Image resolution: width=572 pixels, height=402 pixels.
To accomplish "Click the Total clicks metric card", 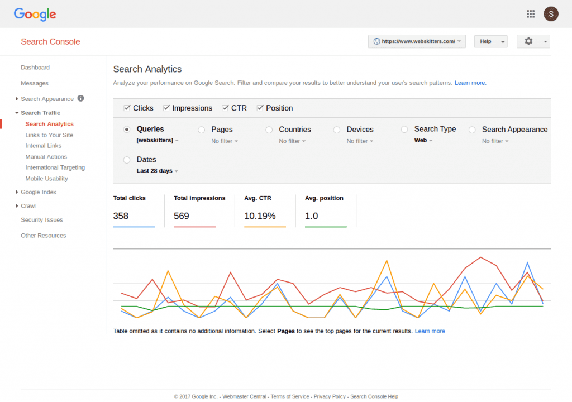I will tap(134, 211).
